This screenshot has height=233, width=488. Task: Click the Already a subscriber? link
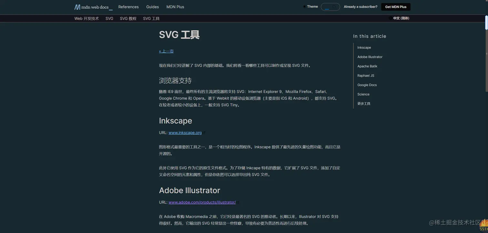[361, 7]
